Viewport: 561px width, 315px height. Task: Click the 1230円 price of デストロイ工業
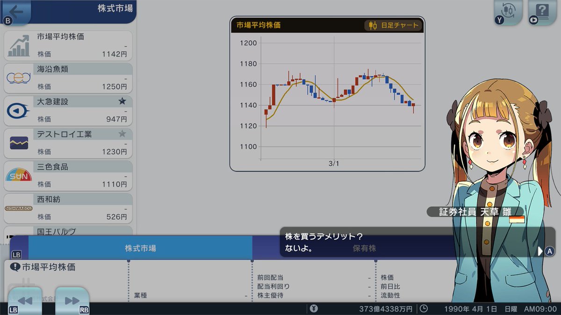click(115, 152)
